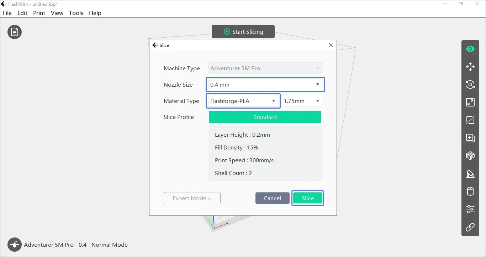Click the Slice button
The image size is (486, 257).
click(x=307, y=198)
